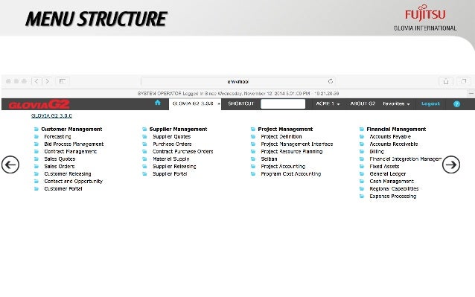The image size is (475, 297).
Task: Open Project Accounting
Action: (x=283, y=166)
